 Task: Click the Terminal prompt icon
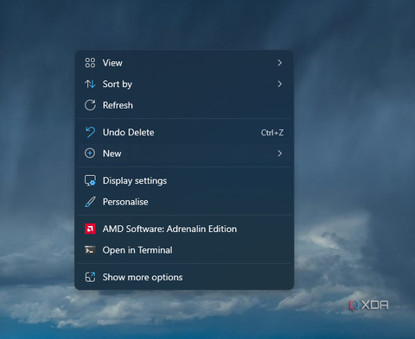[90, 250]
